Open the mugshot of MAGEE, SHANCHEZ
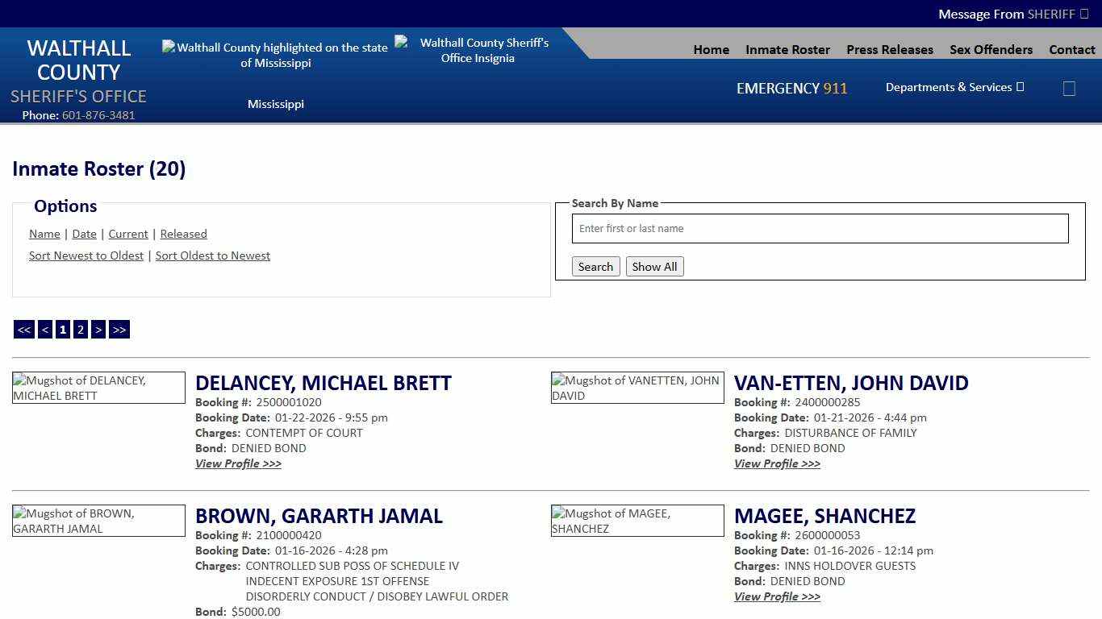The height and width of the screenshot is (619, 1102). pyautogui.click(x=637, y=521)
